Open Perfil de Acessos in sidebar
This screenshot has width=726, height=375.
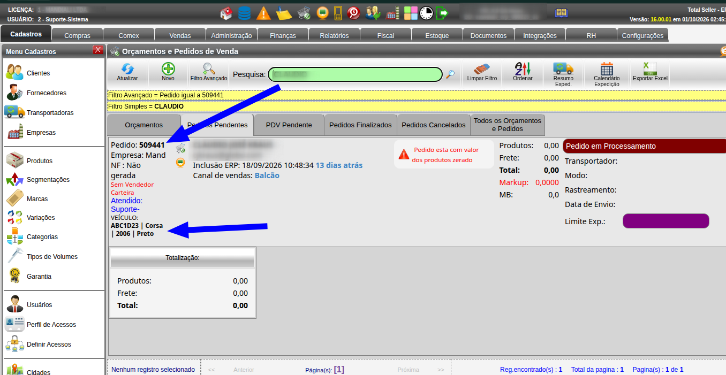point(51,325)
